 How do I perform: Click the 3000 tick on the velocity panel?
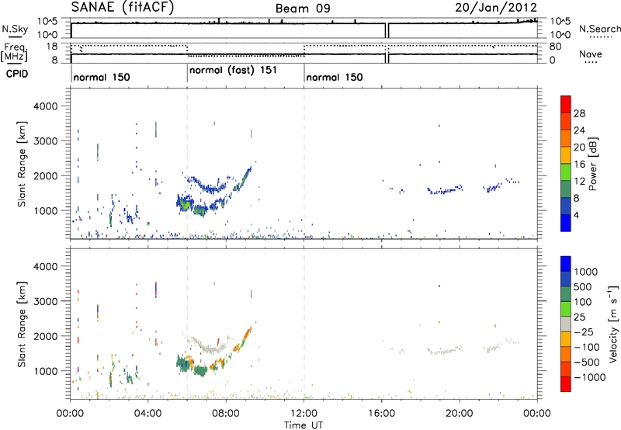point(45,301)
